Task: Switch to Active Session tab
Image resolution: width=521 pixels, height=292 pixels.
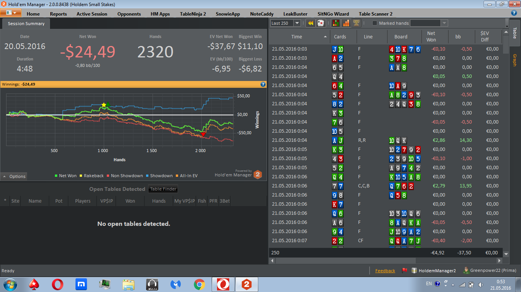Action: (x=92, y=14)
